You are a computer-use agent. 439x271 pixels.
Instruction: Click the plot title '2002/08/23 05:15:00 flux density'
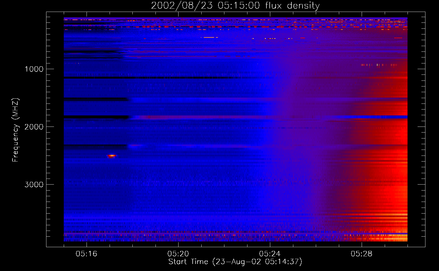point(235,5)
